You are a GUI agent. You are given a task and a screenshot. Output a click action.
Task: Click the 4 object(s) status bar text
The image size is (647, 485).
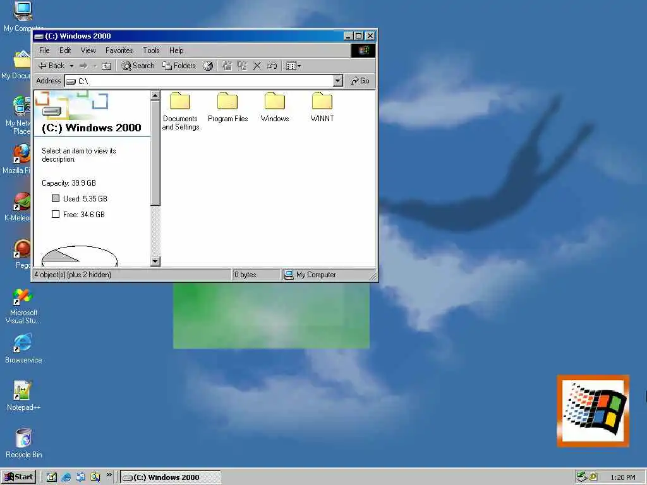(x=73, y=275)
